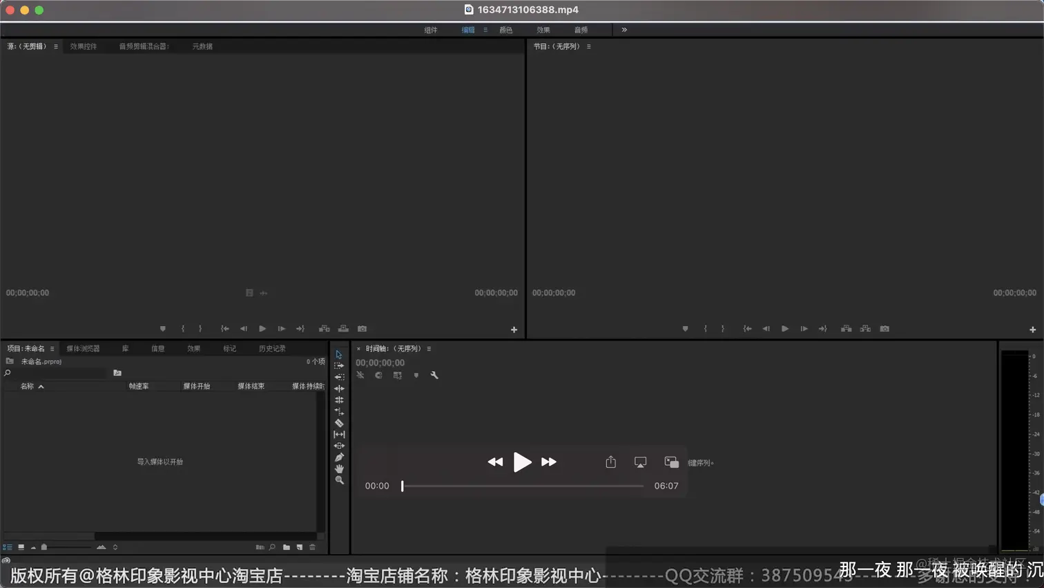Add a marker in the Source monitor

coord(163,329)
